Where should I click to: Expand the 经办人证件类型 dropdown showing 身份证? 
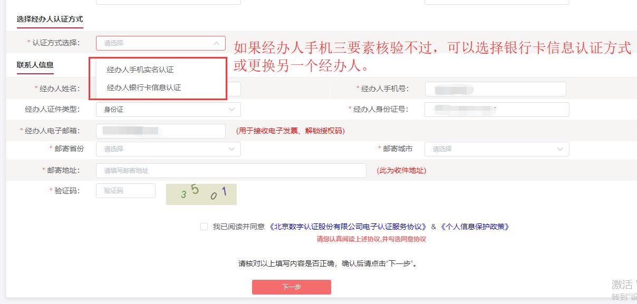tap(169, 109)
